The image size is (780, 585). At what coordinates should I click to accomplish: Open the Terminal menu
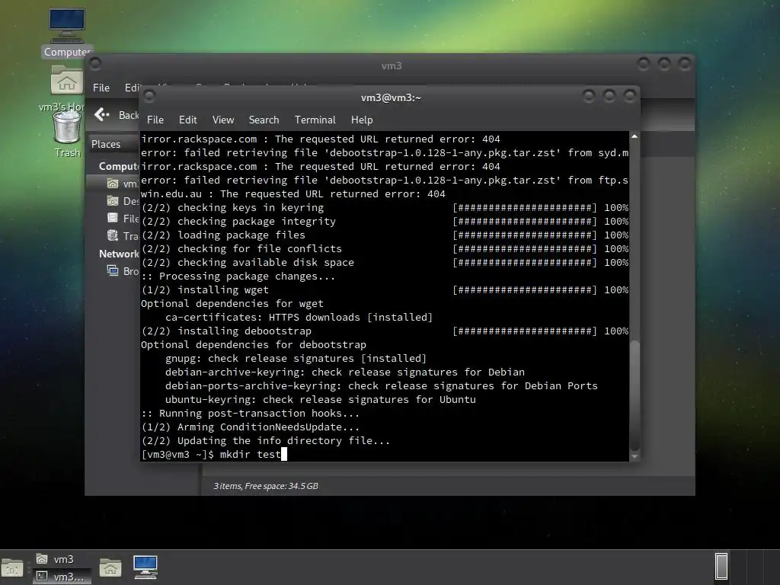[x=315, y=120]
